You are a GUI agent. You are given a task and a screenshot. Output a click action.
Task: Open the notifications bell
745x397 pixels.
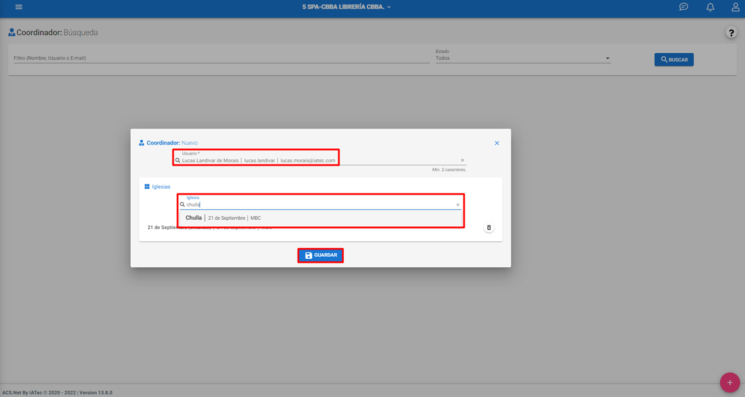point(710,7)
